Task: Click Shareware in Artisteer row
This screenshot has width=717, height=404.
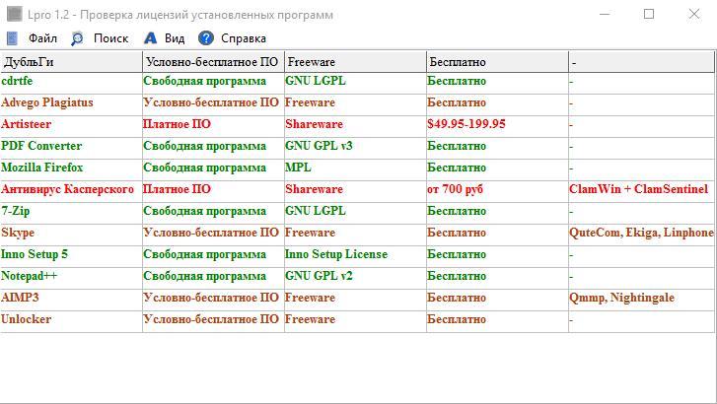Action: pos(314,124)
